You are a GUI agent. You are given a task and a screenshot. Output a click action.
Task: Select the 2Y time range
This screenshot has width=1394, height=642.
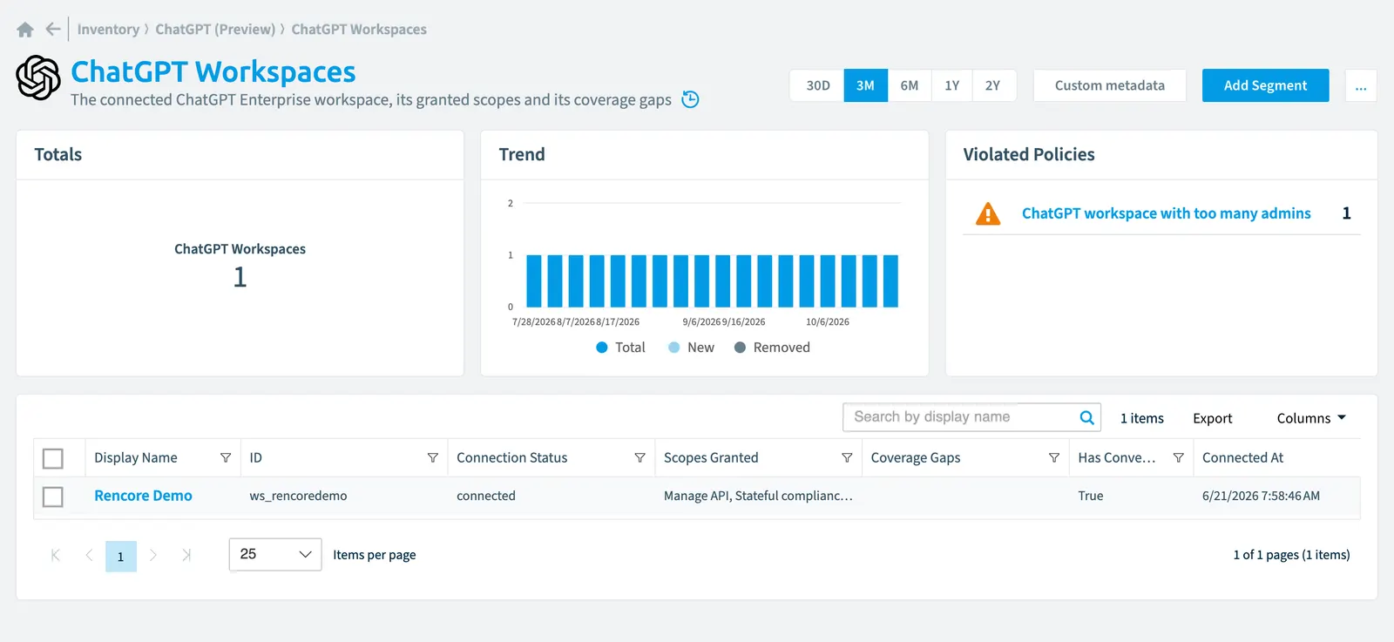coord(993,85)
